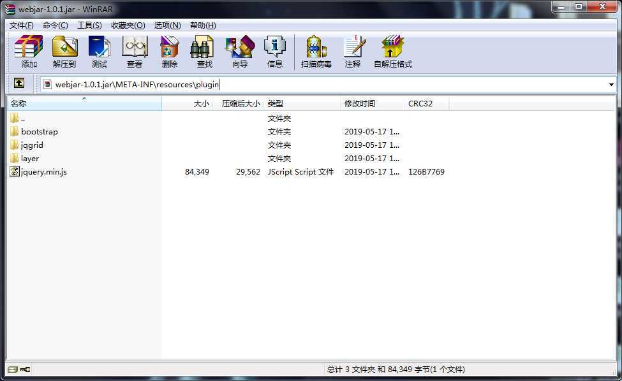This screenshot has height=381, width=622.
Task: Maximize the WinRAR window
Action: [579, 7]
